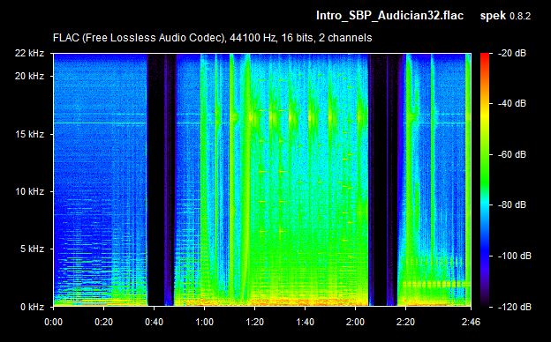Click the 0:20 time axis marker
This screenshot has width=551, height=342.
(103, 322)
